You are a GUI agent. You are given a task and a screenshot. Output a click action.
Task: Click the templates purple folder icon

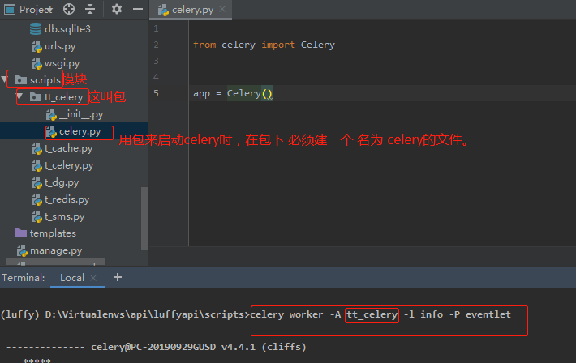[x=21, y=233]
